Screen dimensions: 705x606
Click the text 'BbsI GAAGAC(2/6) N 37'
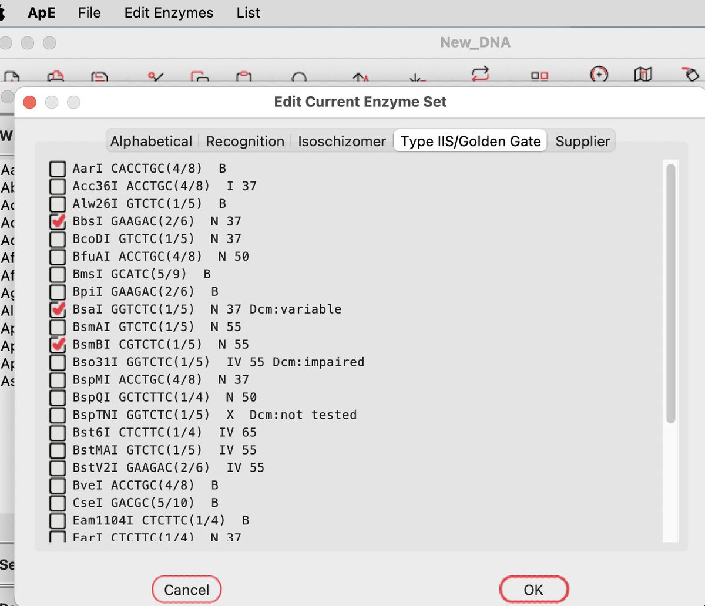pos(157,222)
